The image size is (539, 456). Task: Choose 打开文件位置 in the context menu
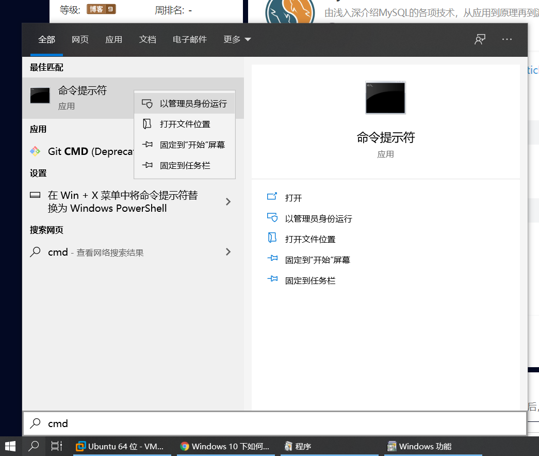tap(185, 124)
